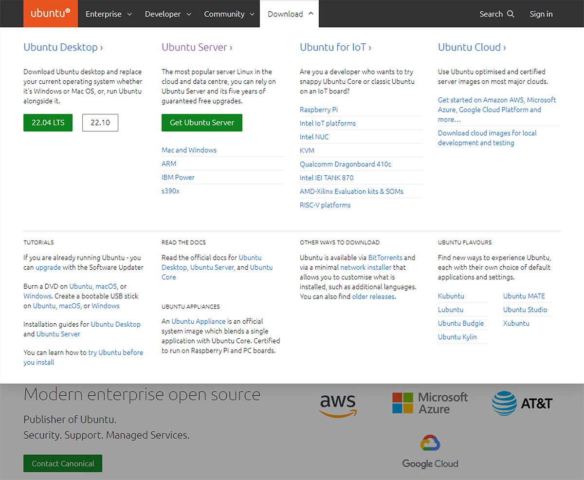The height and width of the screenshot is (480, 584).
Task: Expand the Enterprise menu
Action: [109, 14]
